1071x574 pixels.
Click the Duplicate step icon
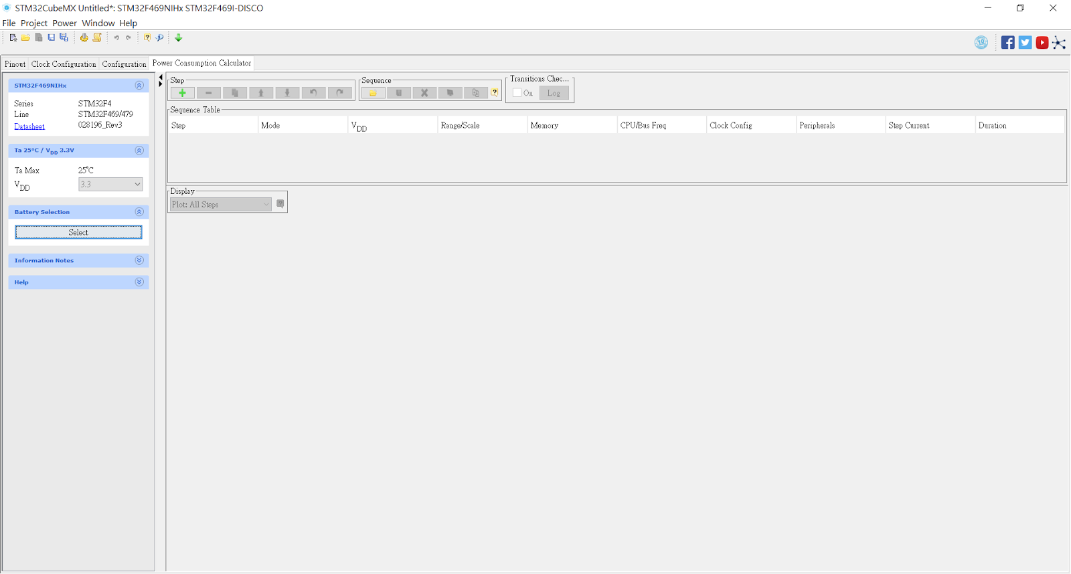point(235,93)
